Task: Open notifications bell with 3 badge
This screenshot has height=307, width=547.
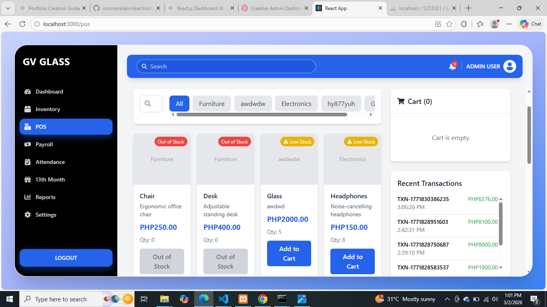Action: point(452,66)
